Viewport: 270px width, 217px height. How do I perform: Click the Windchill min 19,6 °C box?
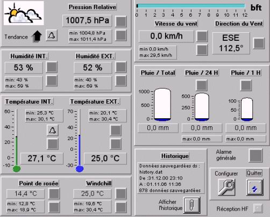click(x=93, y=206)
